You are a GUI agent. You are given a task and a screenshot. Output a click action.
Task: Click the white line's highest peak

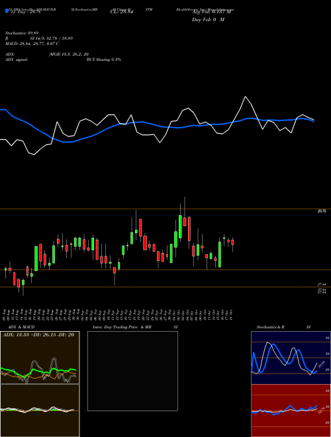(246, 97)
